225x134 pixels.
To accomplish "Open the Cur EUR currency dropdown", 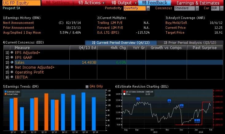I will click(215, 8).
